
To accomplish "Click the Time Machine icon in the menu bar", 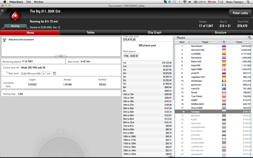I will (174, 2).
